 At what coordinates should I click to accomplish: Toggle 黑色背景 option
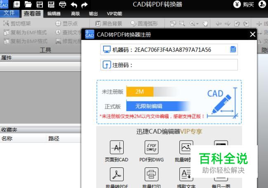(108, 23)
